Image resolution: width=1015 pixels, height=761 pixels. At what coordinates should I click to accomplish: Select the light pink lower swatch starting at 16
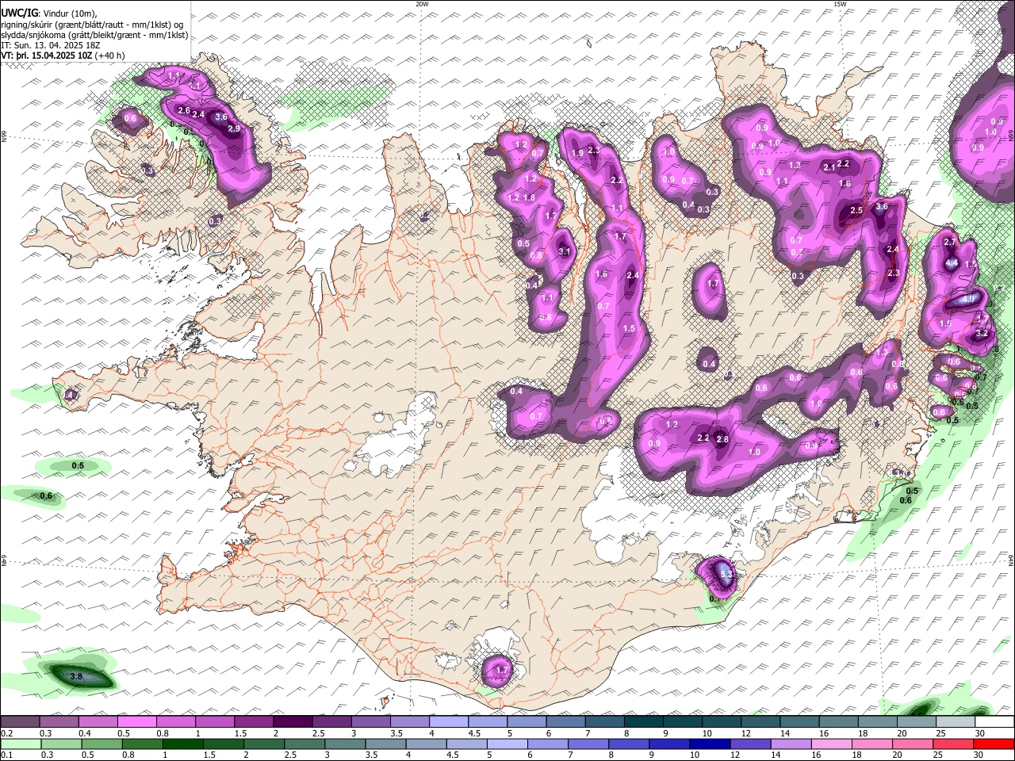pos(833,744)
